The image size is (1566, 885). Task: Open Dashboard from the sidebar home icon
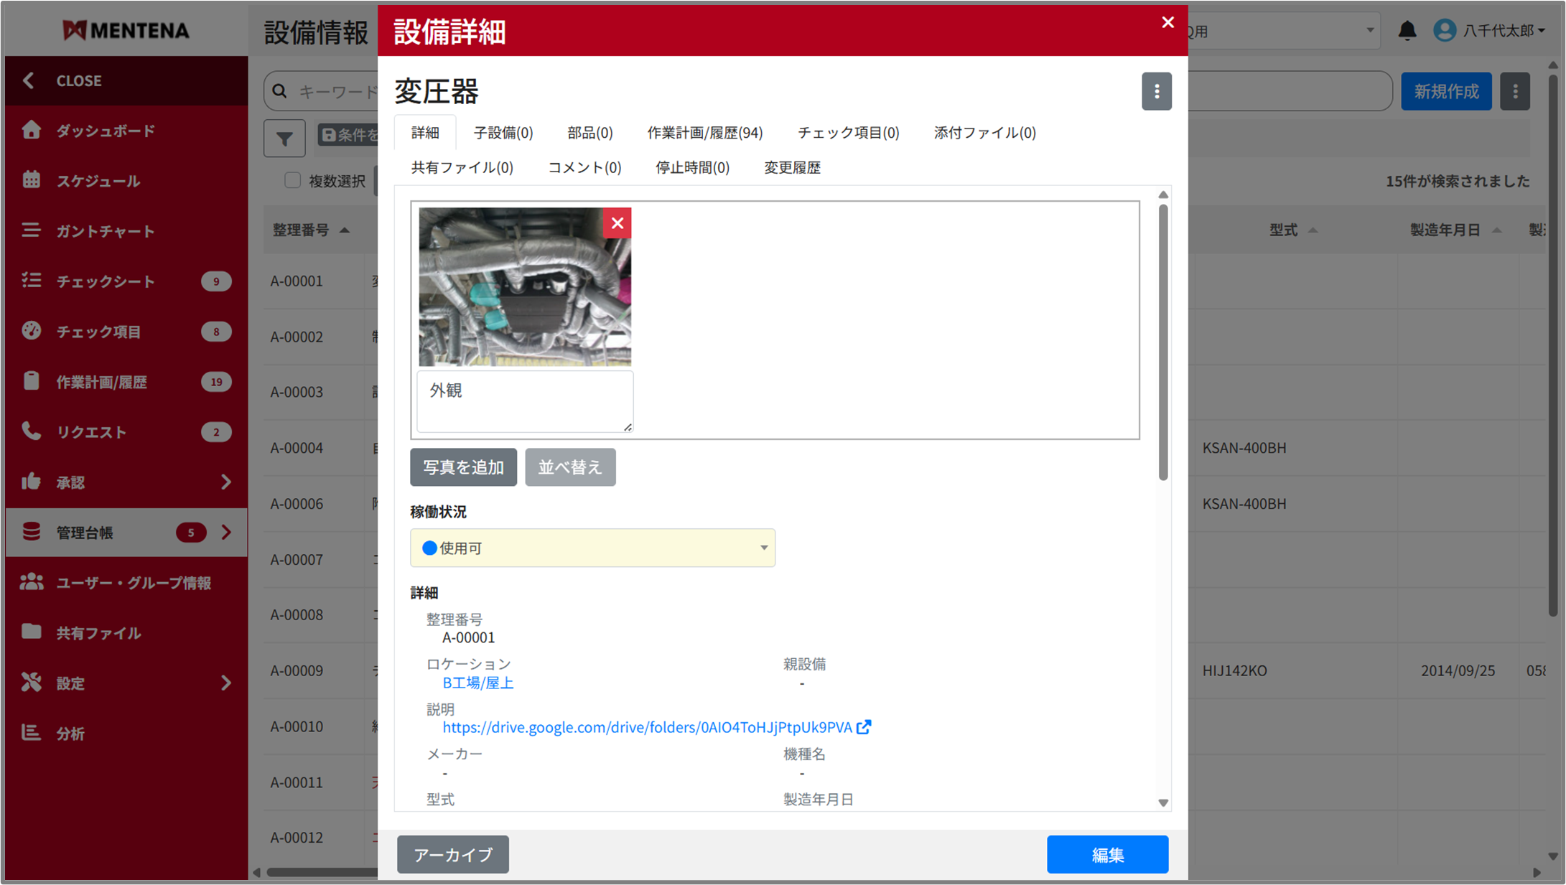point(31,131)
